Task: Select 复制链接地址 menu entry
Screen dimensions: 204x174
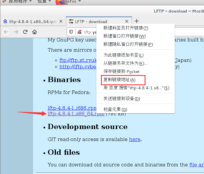Action: 136,79
